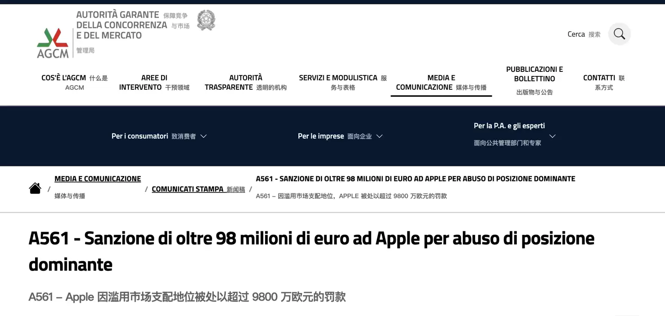Open the Per la P.A. e gli esperti chevron
Viewport: 665px width, 316px height.
click(x=552, y=136)
